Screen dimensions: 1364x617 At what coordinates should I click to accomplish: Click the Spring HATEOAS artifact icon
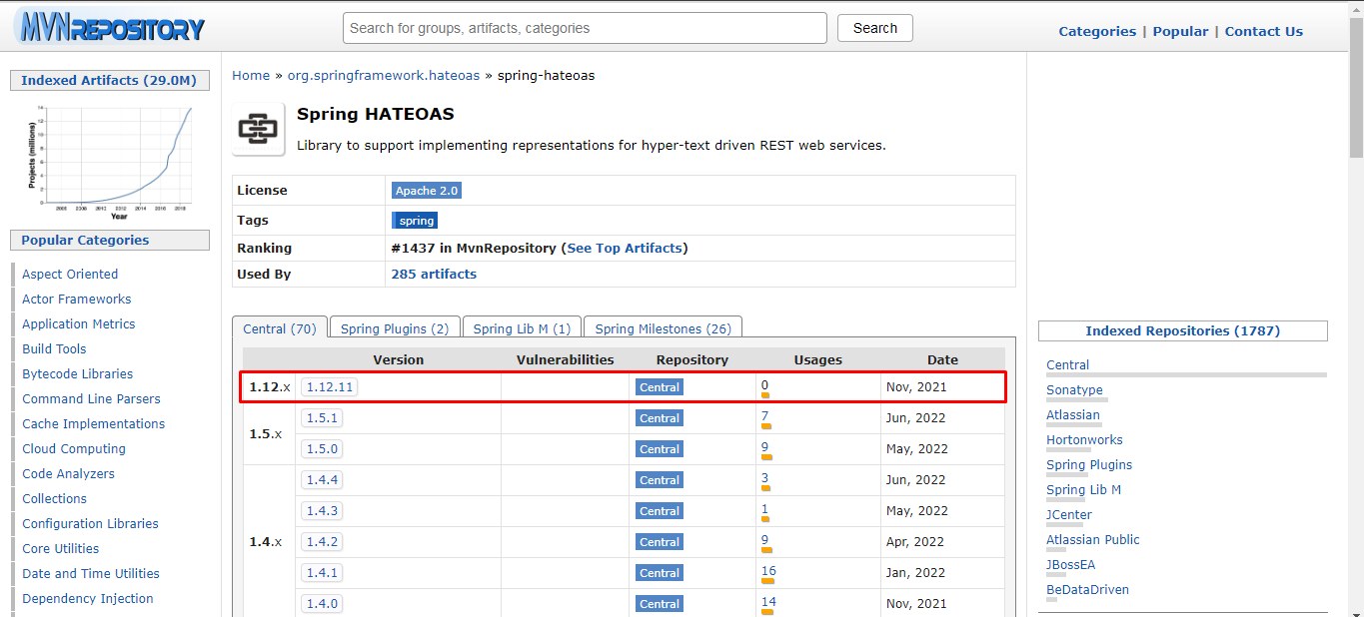(x=258, y=129)
